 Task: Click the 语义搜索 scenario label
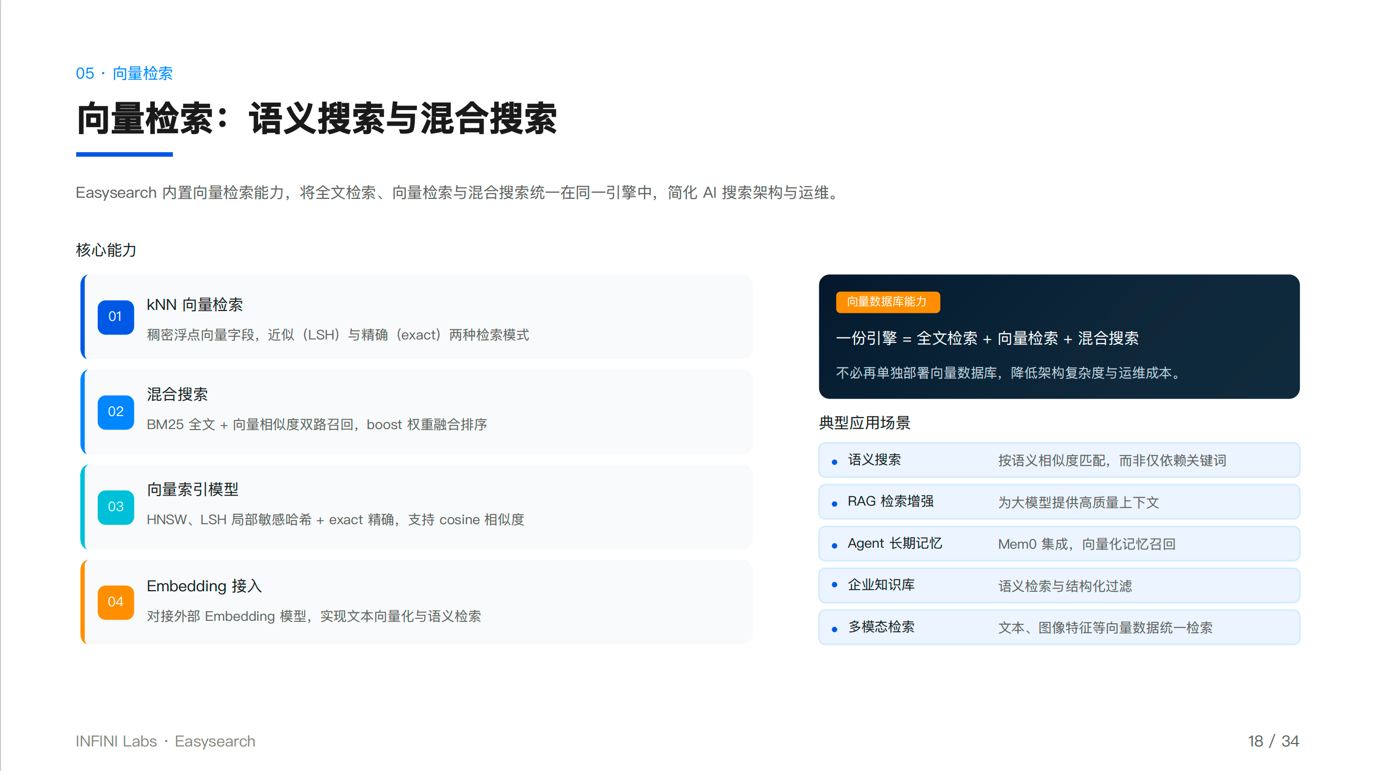click(874, 460)
